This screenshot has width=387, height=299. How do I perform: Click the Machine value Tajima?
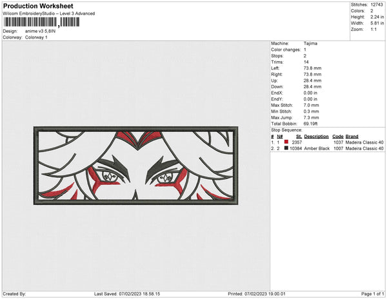[310, 43]
